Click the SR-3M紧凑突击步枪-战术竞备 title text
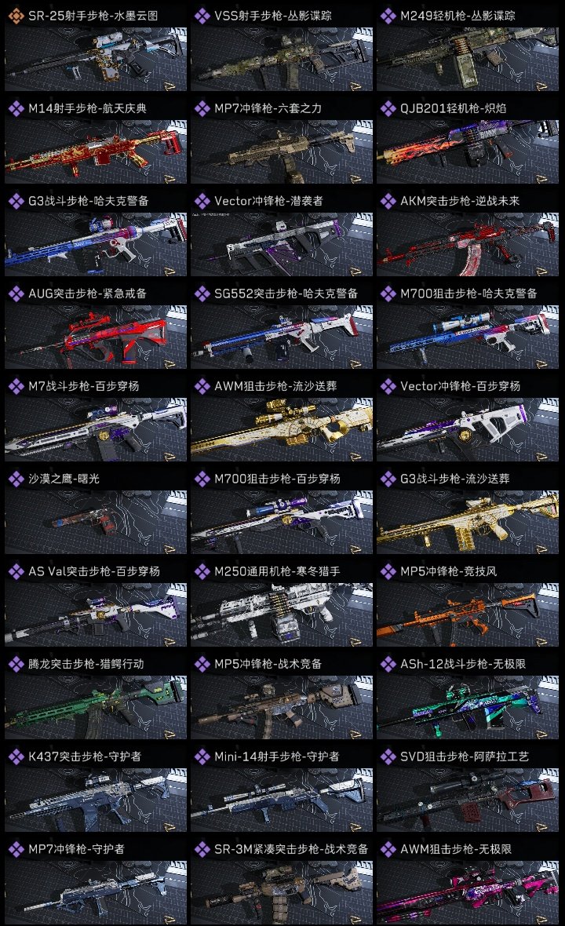 tap(290, 848)
